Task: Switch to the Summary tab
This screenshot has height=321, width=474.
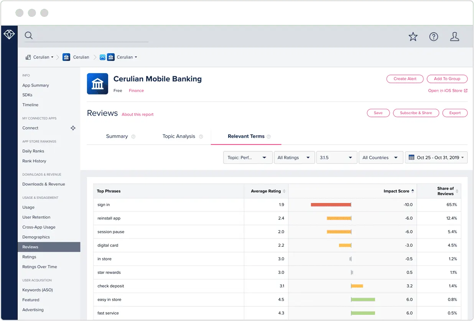Action: pos(117,136)
